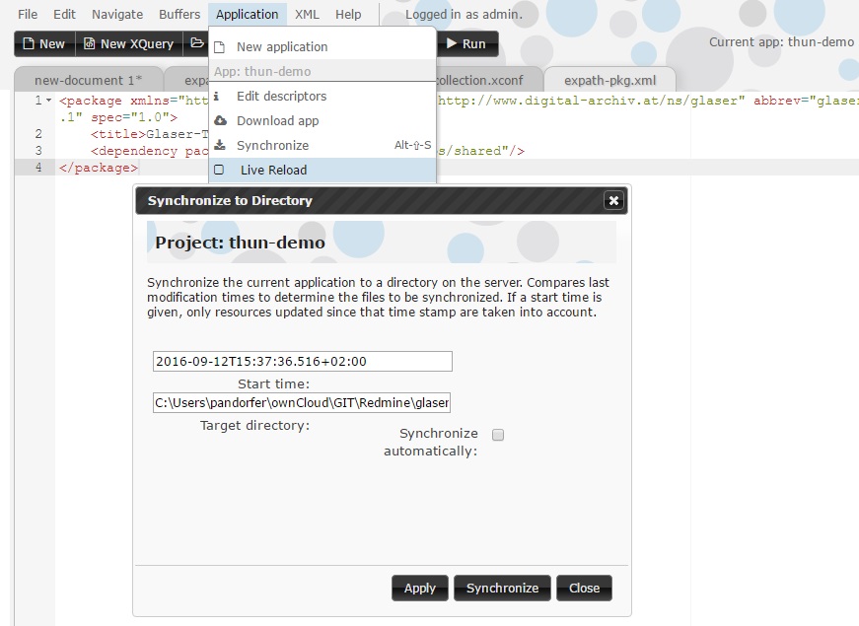Switch to new-document 1 tab
This screenshot has height=626, width=859.
[x=88, y=80]
